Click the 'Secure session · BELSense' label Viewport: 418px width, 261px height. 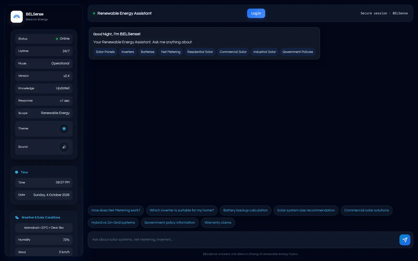point(384,13)
